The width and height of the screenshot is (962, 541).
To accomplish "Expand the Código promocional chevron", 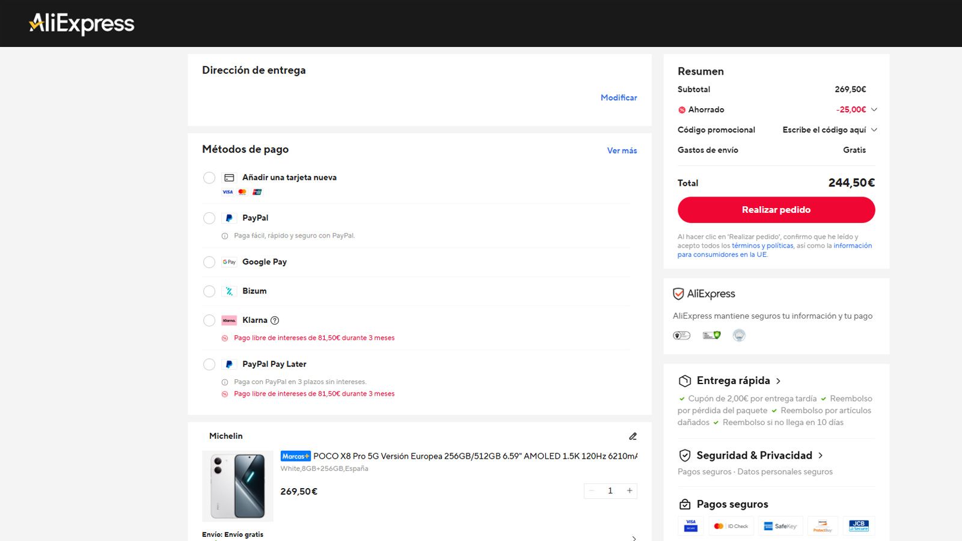I will pos(874,130).
